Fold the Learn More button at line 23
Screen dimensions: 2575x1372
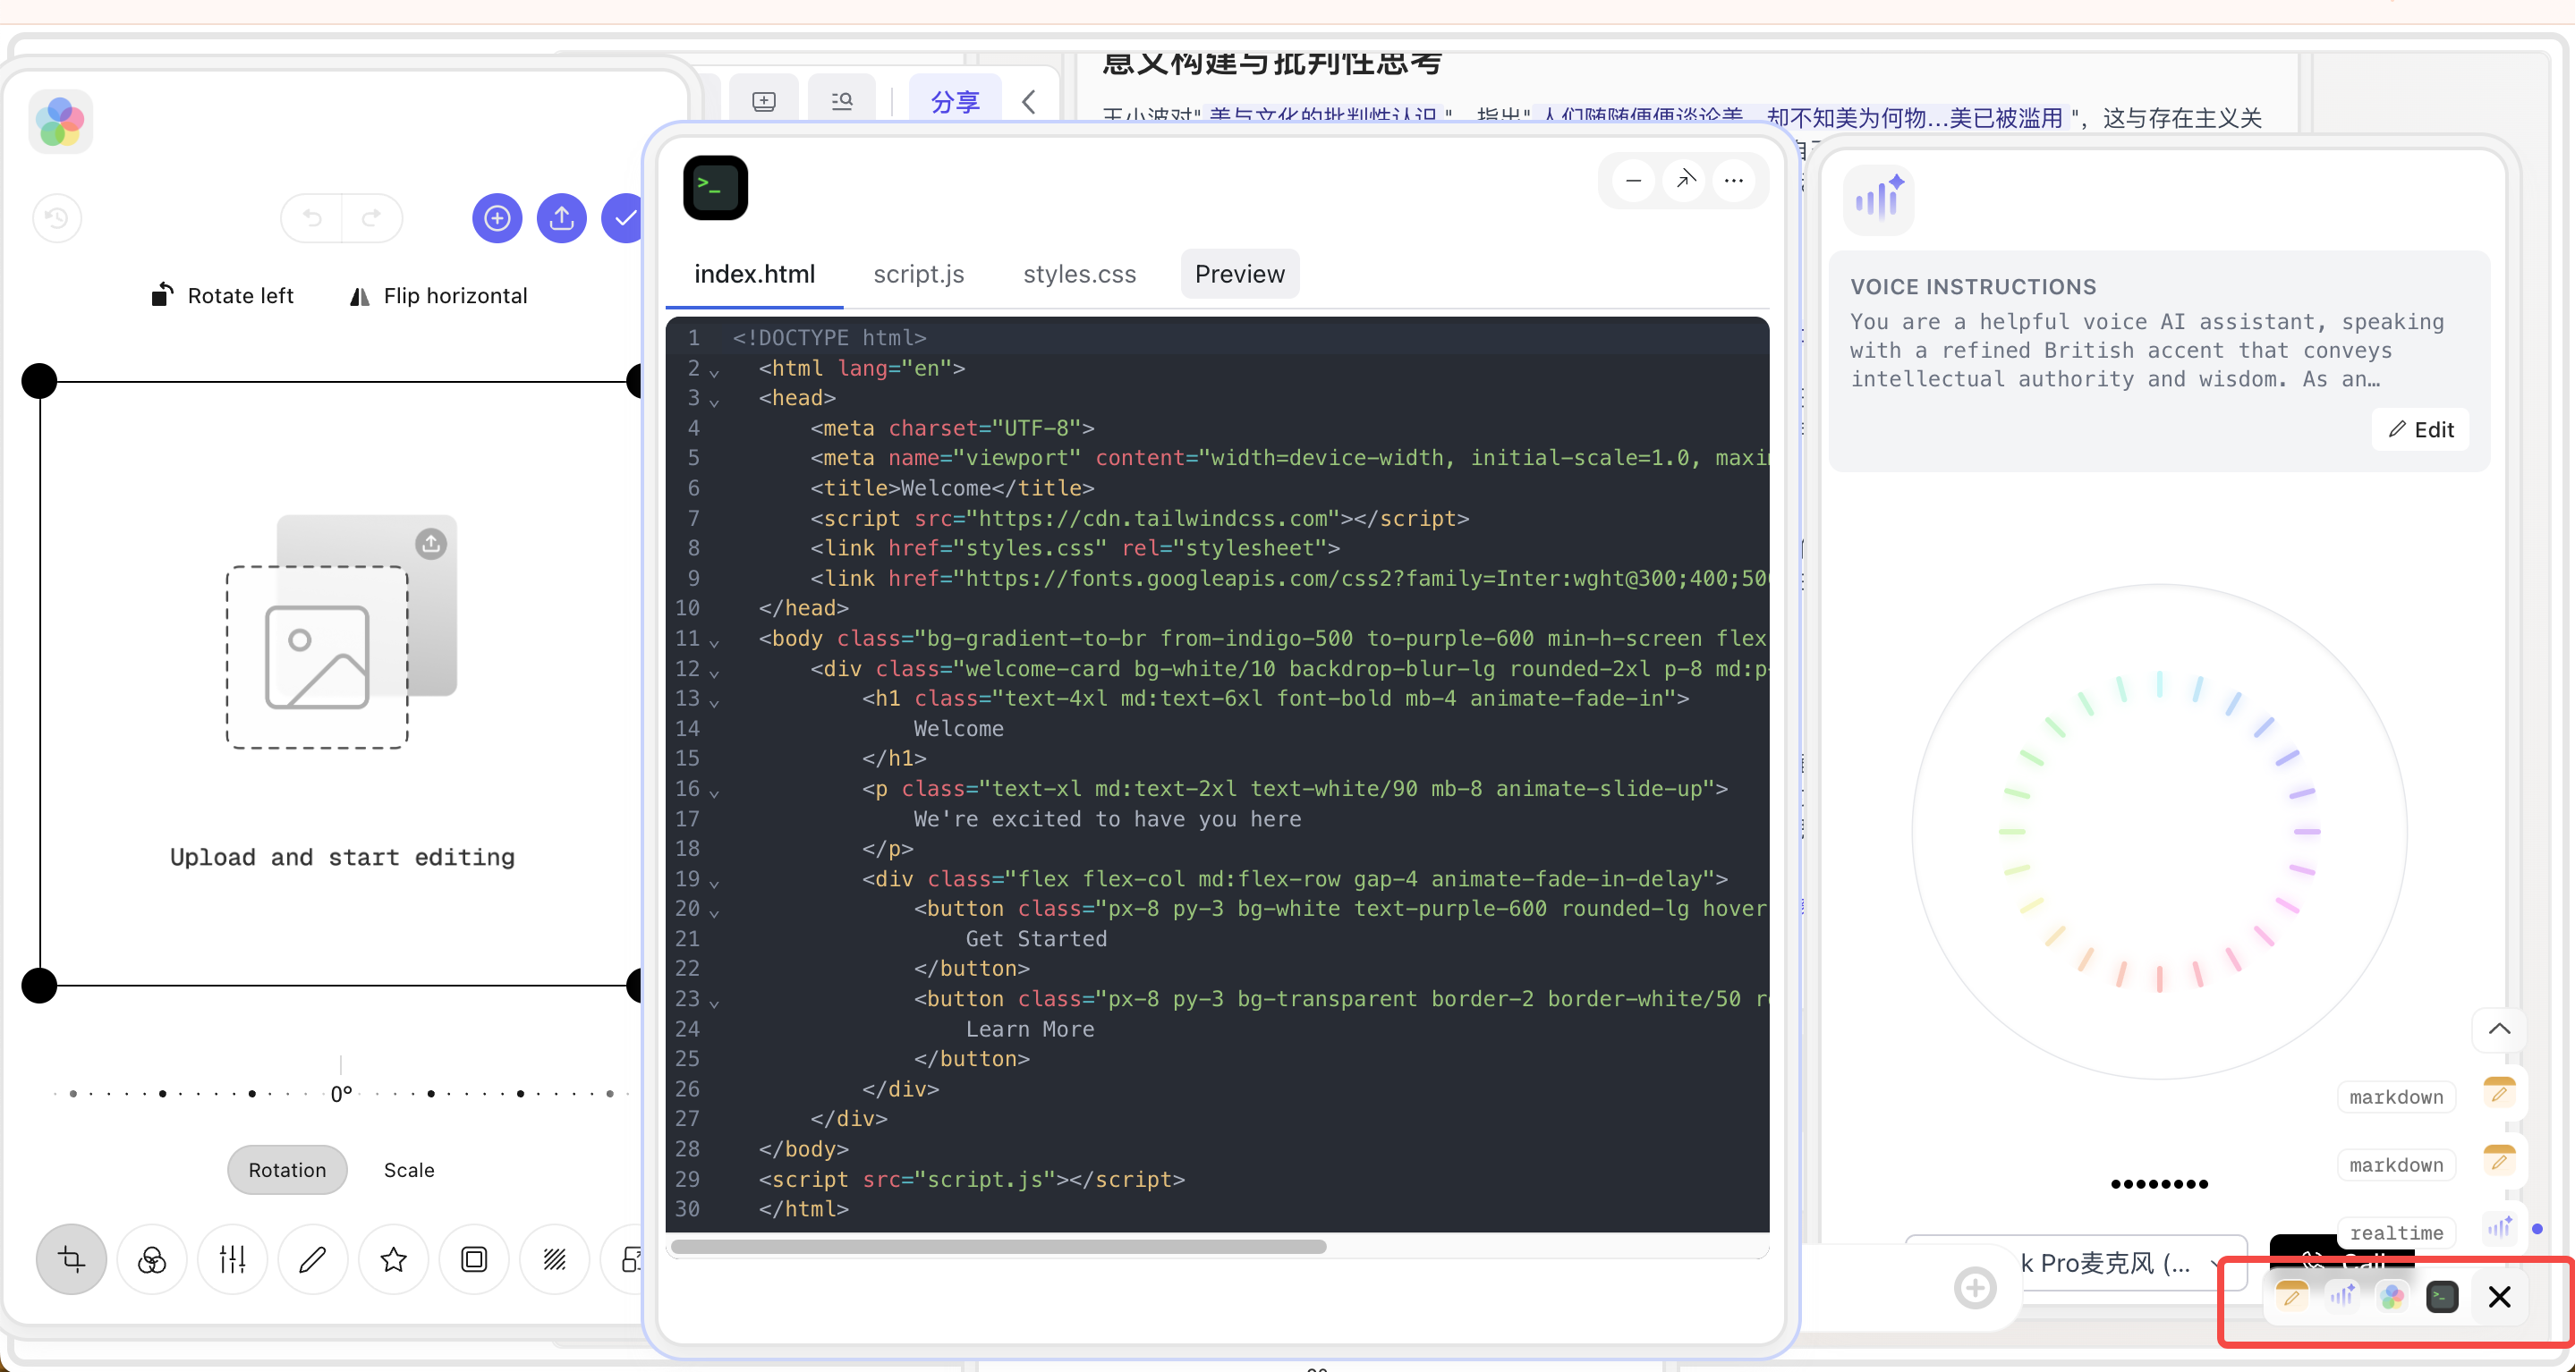click(714, 1004)
